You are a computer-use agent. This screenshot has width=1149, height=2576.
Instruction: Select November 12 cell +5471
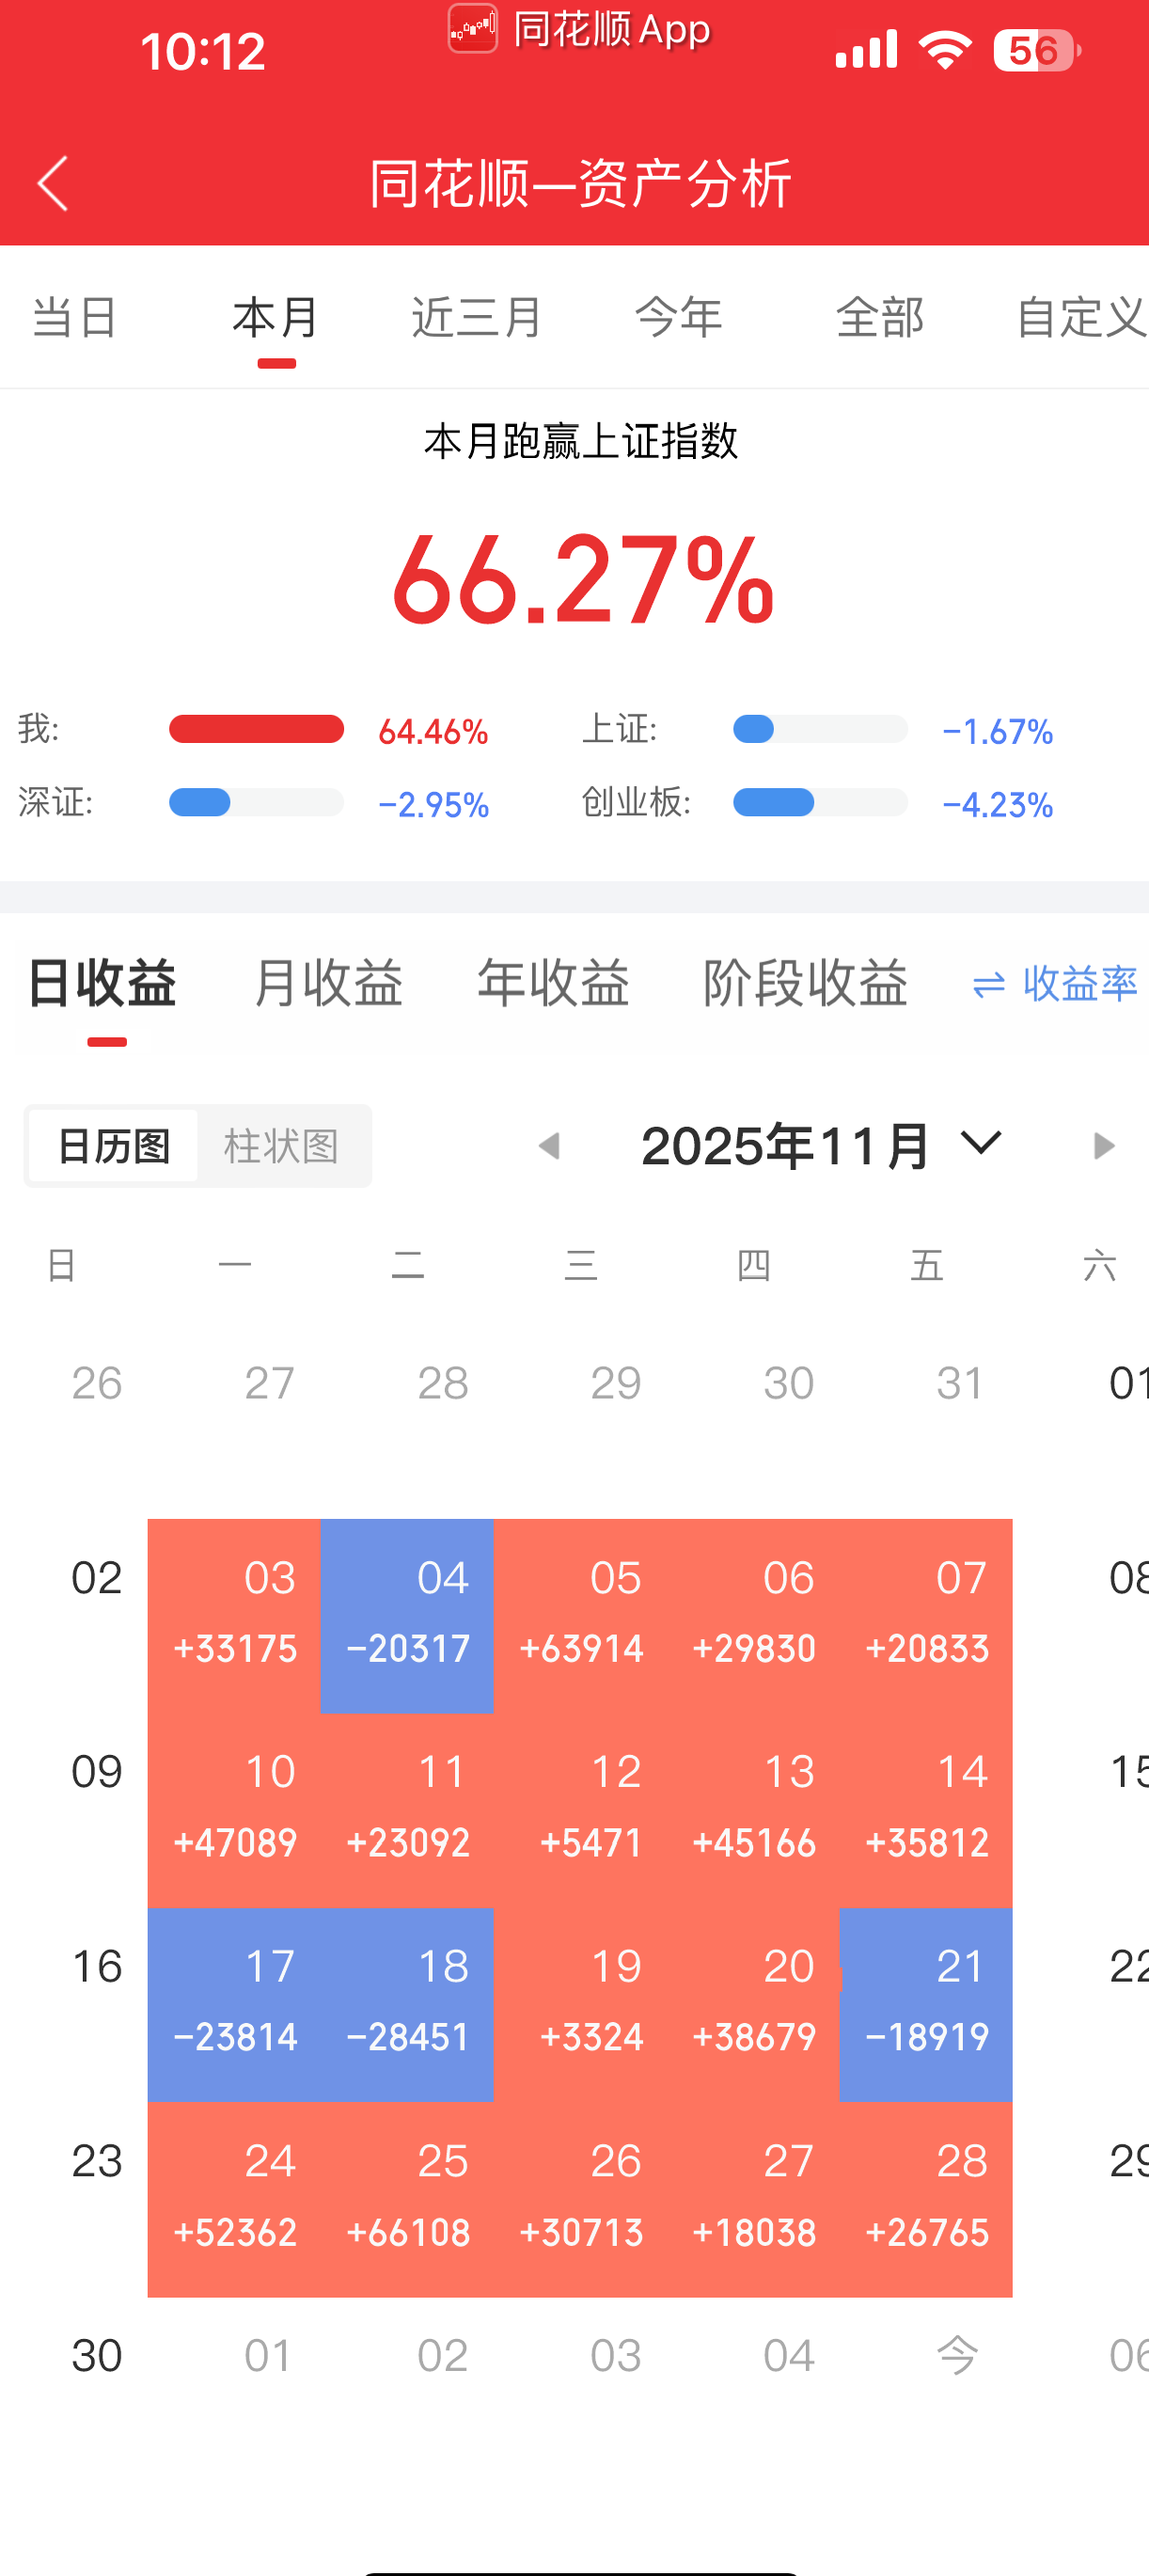coord(580,1810)
